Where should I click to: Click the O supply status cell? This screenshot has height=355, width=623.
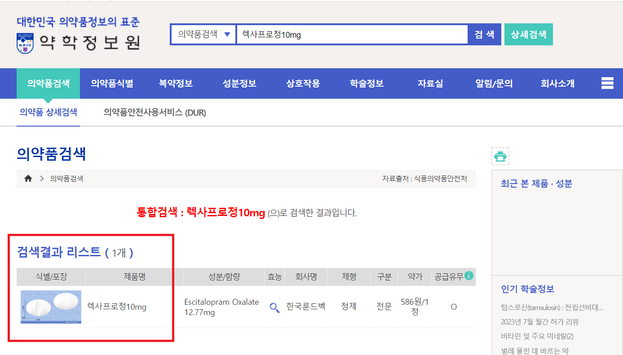[x=454, y=307]
